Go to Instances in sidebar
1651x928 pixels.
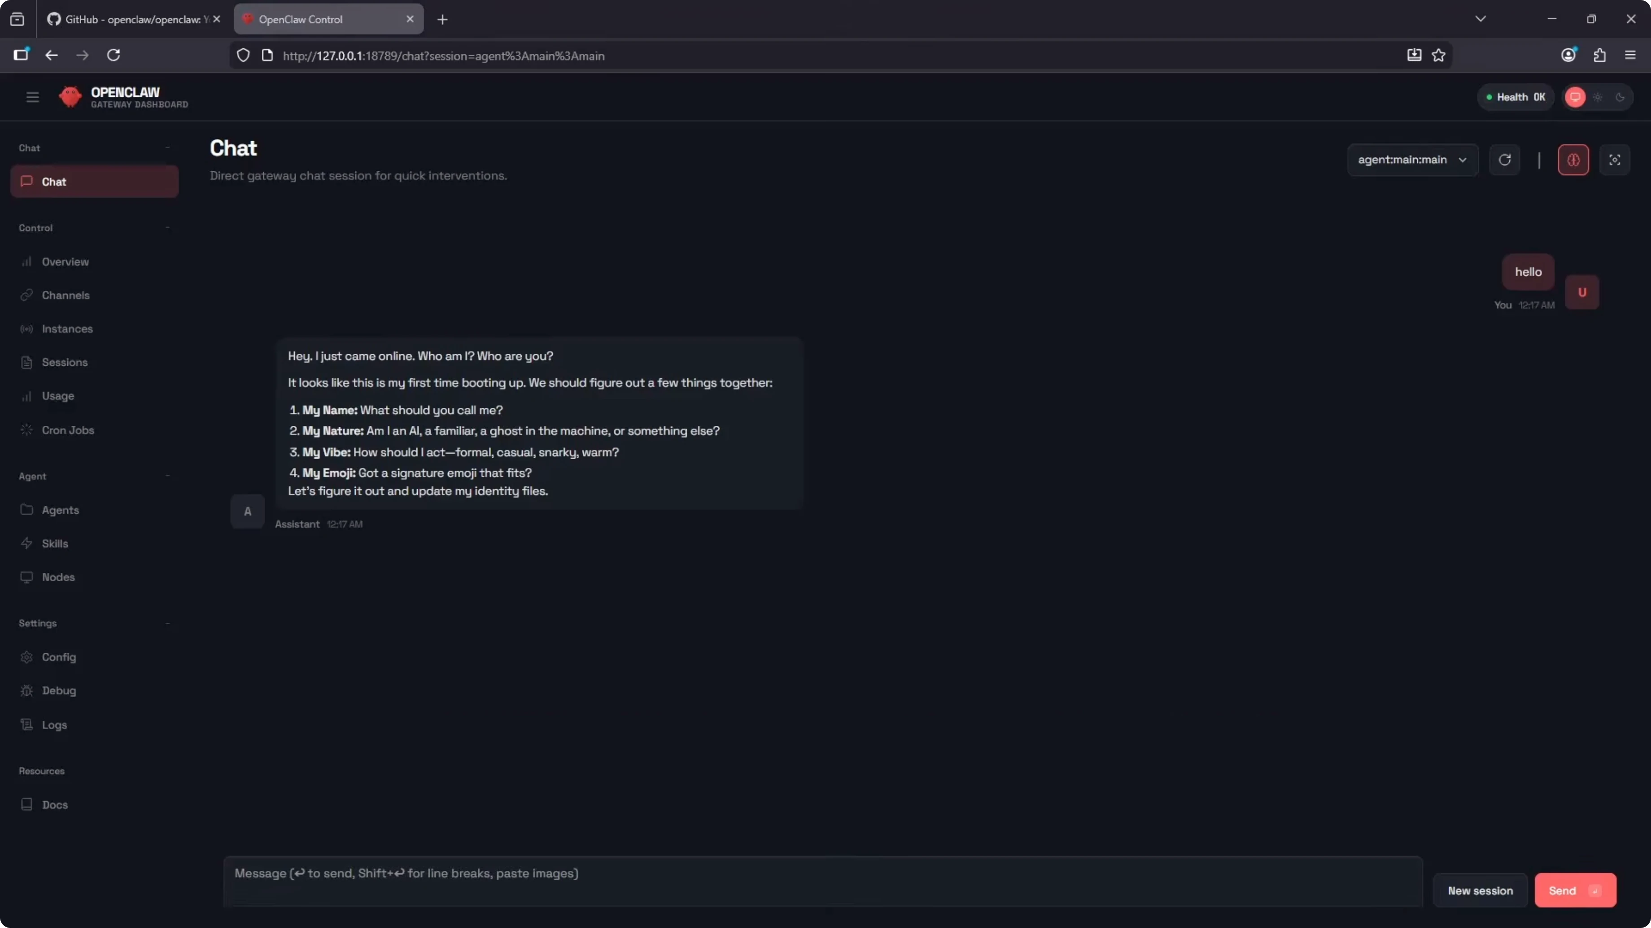coord(67,329)
